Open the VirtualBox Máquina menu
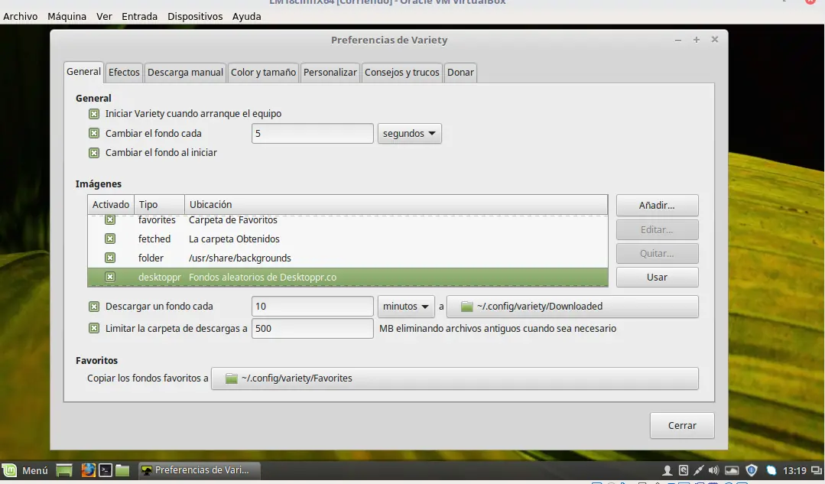Viewport: 825px width, 484px height. tap(67, 16)
